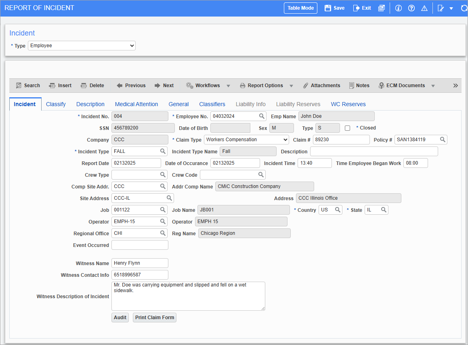Viewport: 468px width, 345px height.
Task: Switch to the Medical Attention tab
Action: pyautogui.click(x=136, y=104)
